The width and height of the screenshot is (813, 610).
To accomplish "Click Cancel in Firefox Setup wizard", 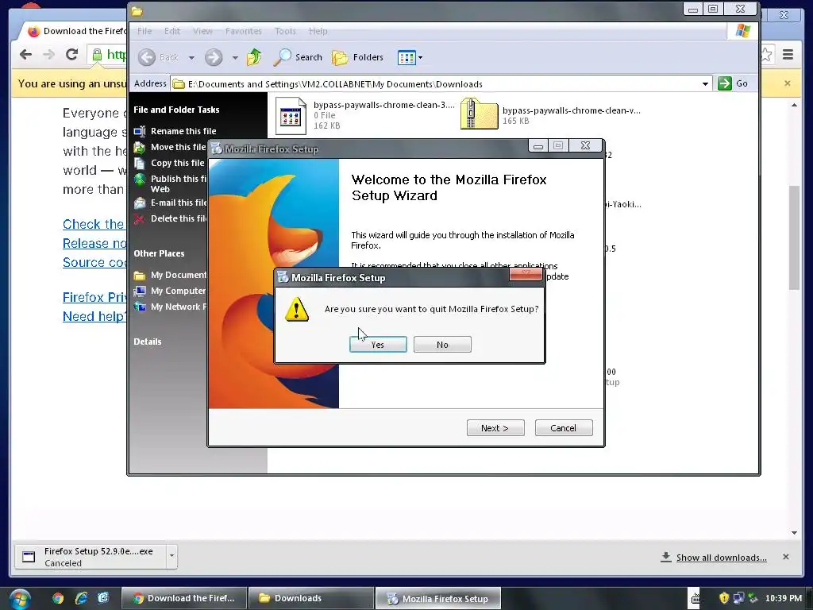I will tap(564, 428).
